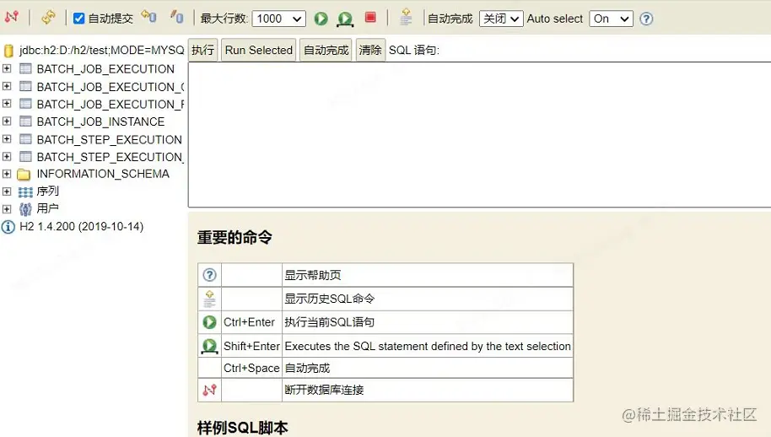
Task: Click the 'Executes the SQL statement' description cell
Action: coord(428,346)
